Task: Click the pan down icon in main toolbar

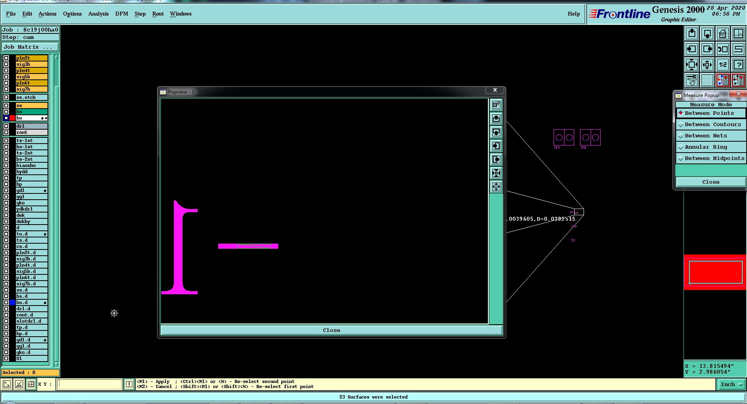Action: point(707,34)
